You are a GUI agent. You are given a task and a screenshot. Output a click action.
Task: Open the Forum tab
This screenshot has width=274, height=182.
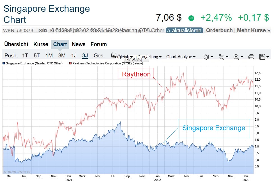(98, 44)
